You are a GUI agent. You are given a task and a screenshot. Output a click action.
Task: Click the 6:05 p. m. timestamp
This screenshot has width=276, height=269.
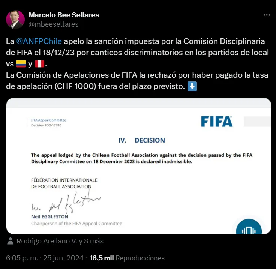click(x=22, y=258)
